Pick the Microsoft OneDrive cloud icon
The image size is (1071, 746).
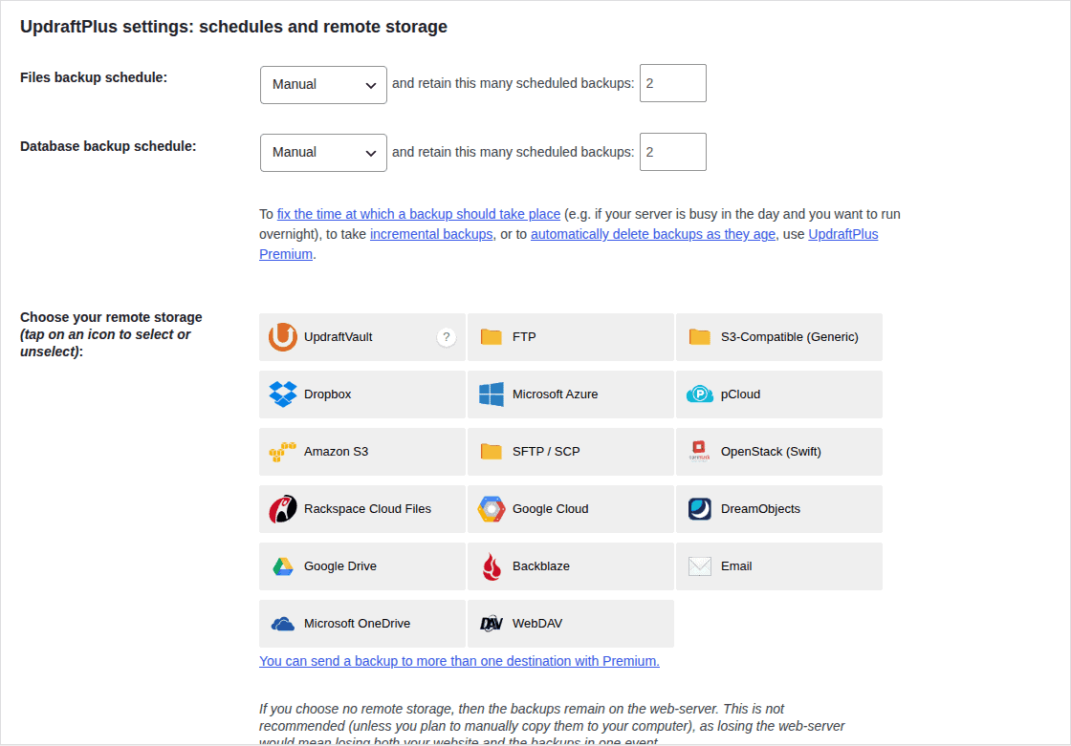pos(283,624)
